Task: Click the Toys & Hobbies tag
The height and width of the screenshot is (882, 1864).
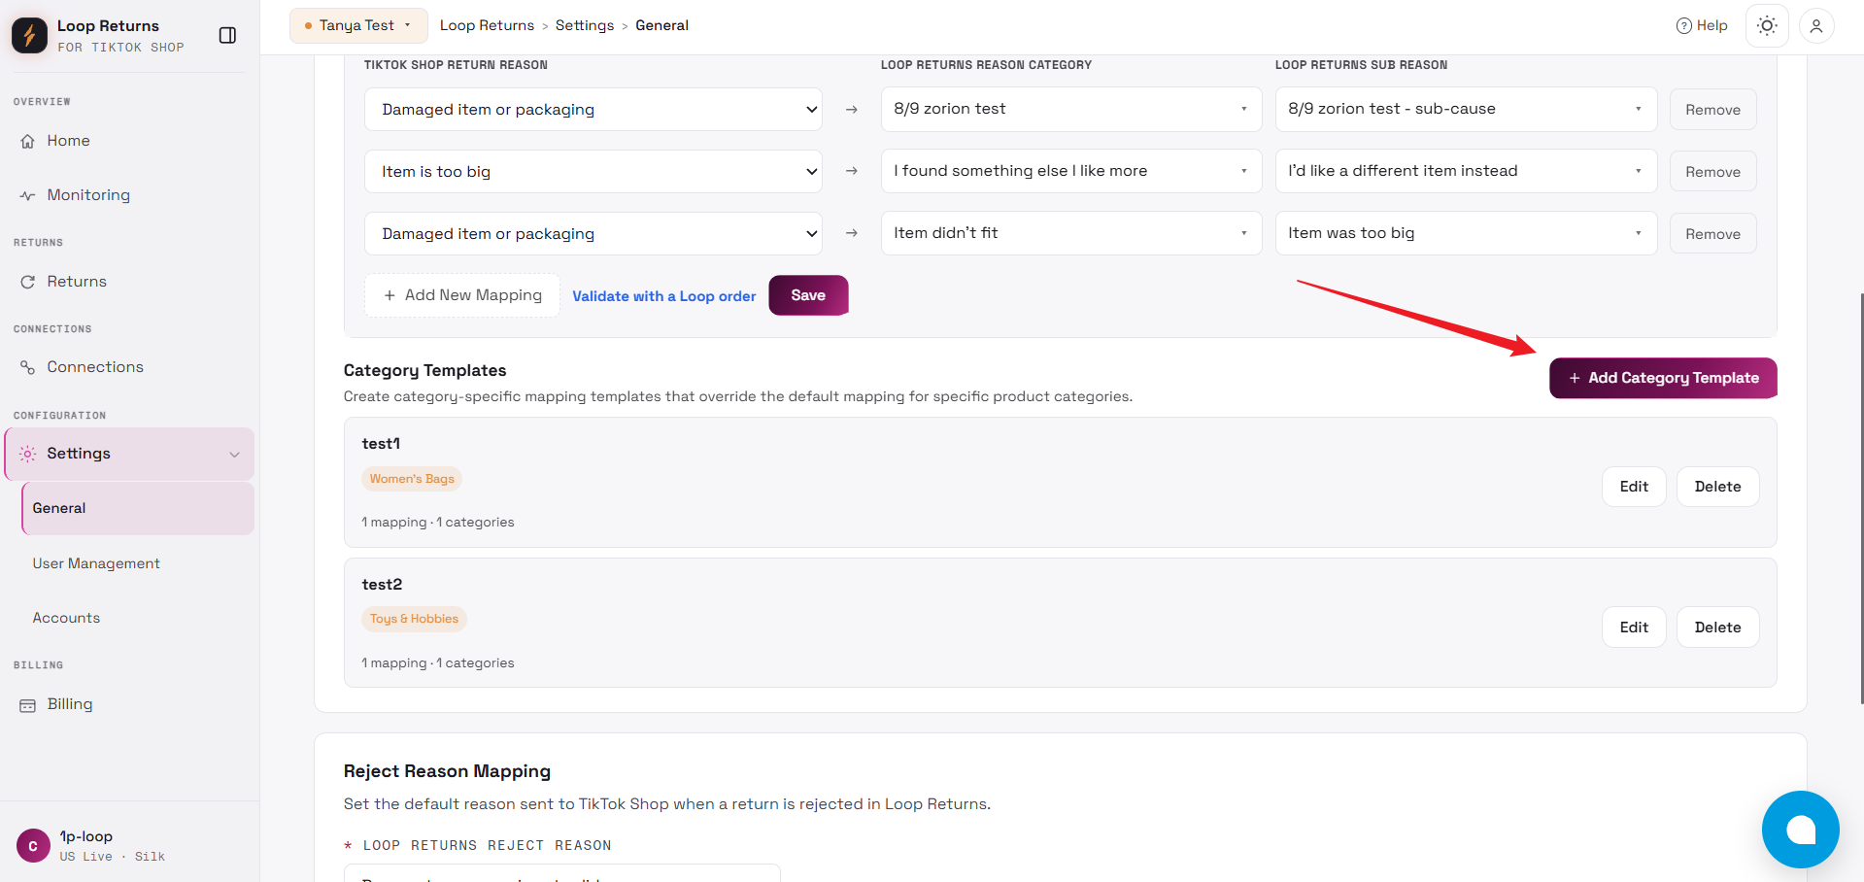Action: point(414,619)
